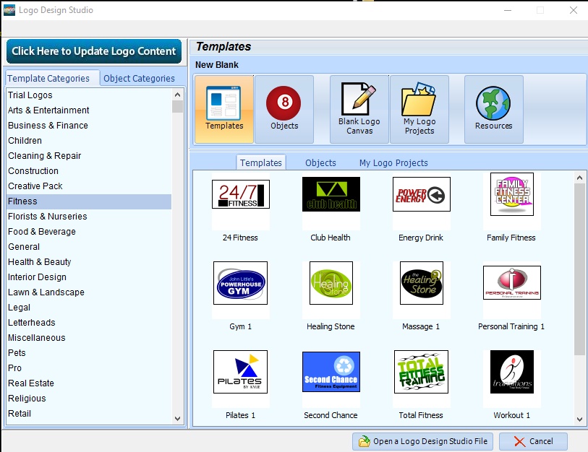Open the Objects 8-ball icon
The image size is (588, 452).
click(x=284, y=109)
